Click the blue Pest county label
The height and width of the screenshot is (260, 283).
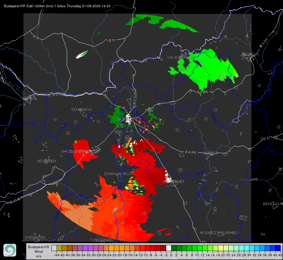click(x=199, y=174)
